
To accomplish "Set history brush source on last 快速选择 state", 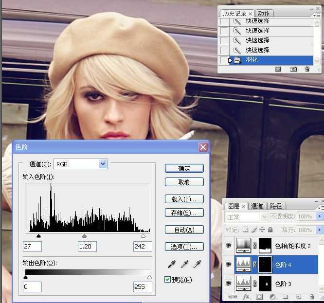I will click(224, 50).
